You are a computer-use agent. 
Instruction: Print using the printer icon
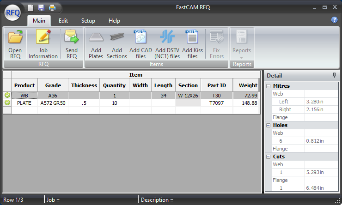pyautogui.click(x=52, y=8)
